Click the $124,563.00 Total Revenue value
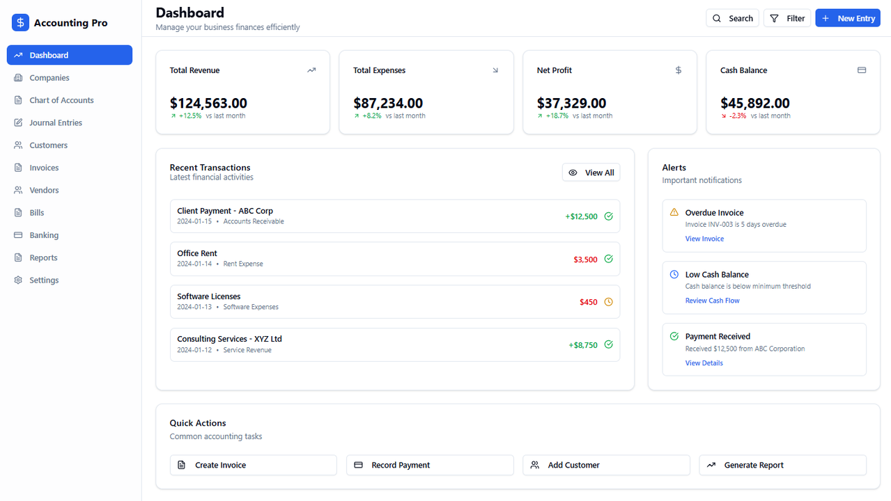This screenshot has width=891, height=501. point(208,103)
